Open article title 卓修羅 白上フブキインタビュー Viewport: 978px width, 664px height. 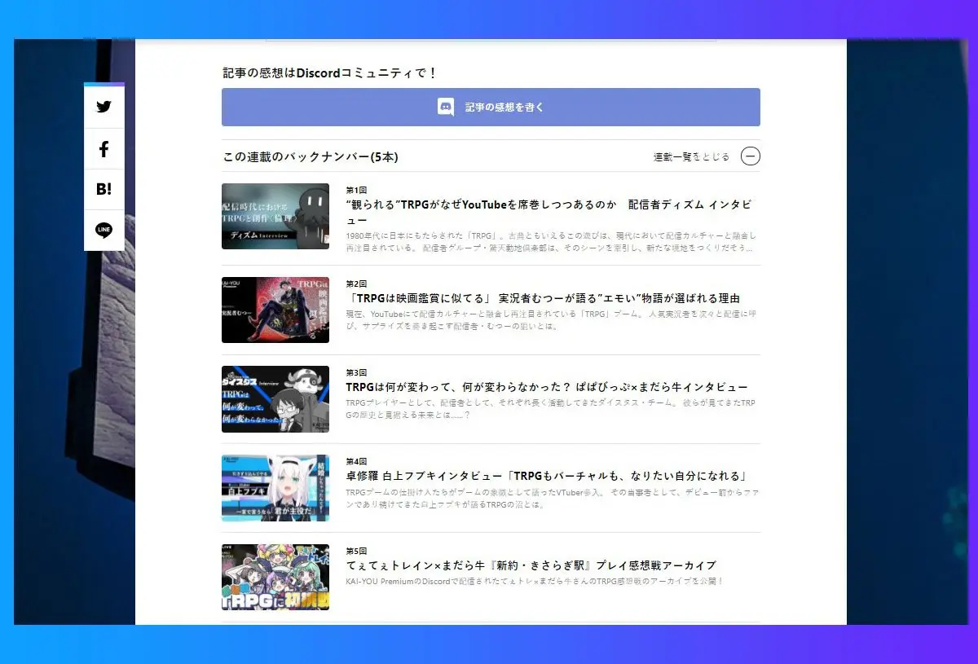[x=547, y=476]
